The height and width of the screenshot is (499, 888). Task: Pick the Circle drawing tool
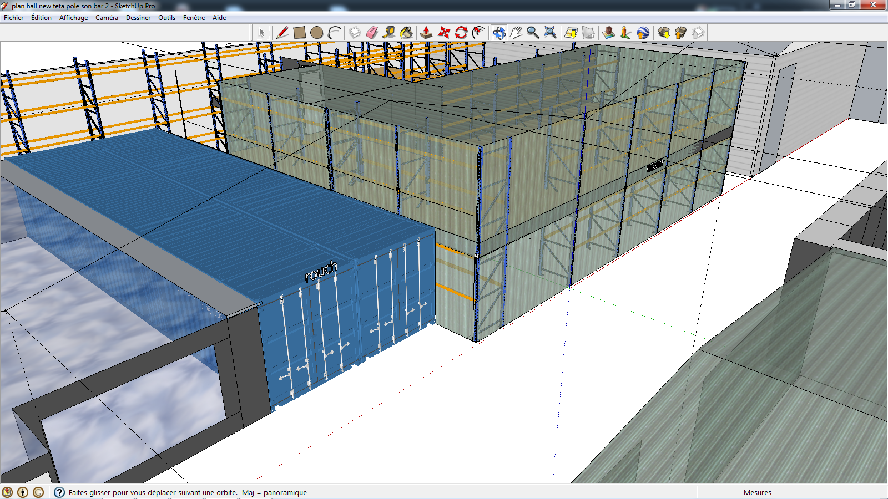(x=317, y=33)
